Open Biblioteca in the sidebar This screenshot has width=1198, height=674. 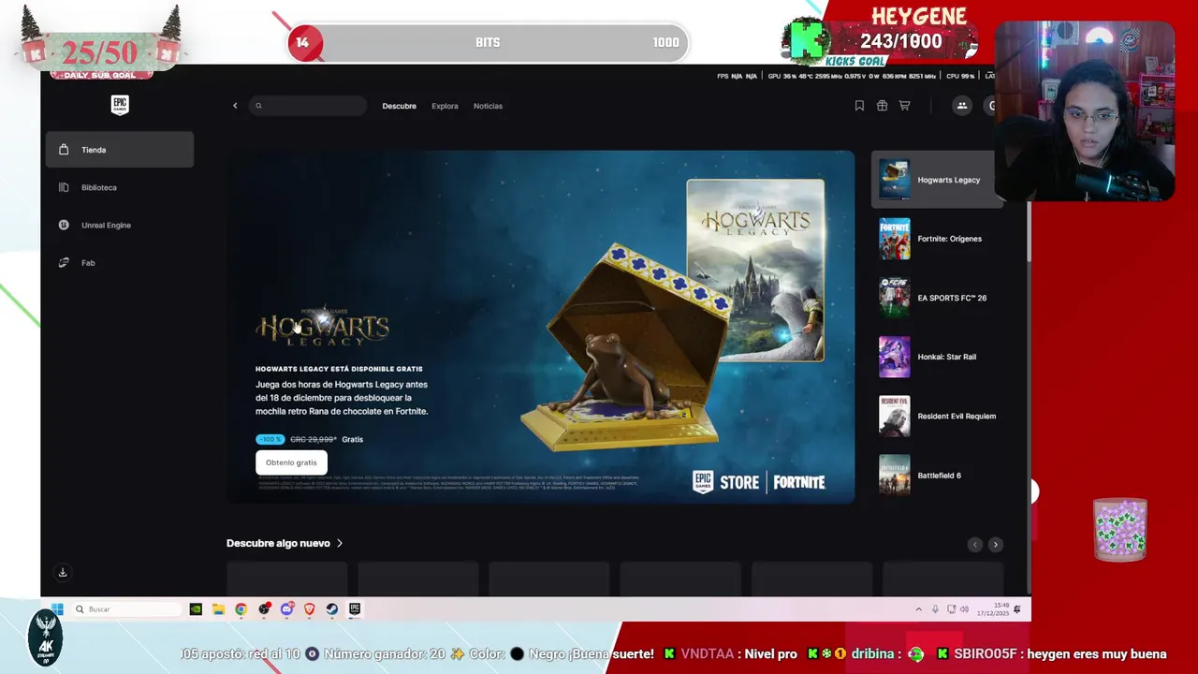(120, 187)
